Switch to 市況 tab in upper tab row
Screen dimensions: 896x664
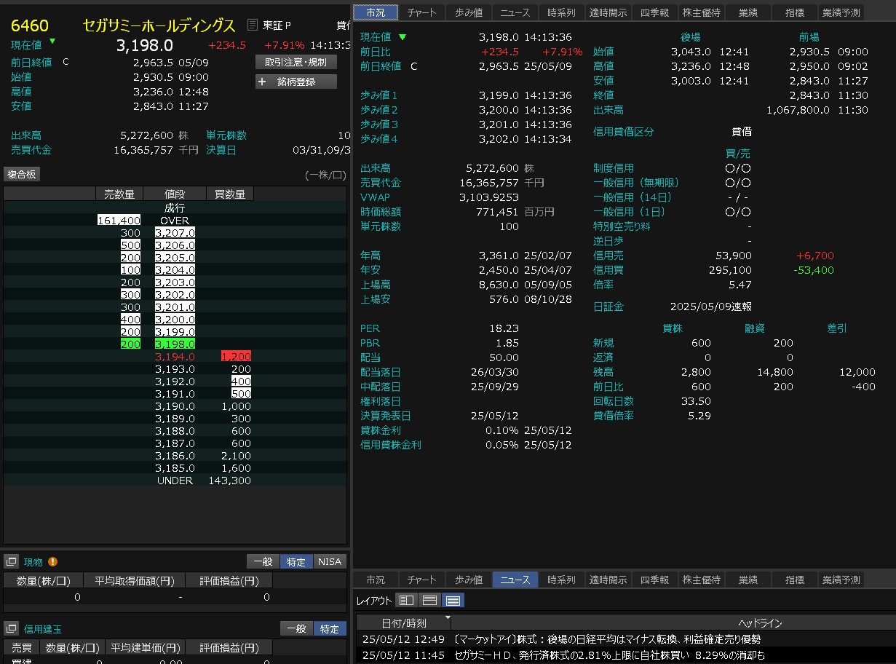coord(376,12)
